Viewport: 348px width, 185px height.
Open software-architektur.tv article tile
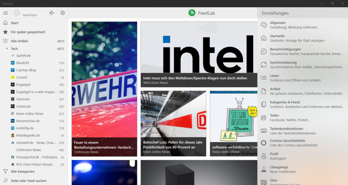(233, 123)
